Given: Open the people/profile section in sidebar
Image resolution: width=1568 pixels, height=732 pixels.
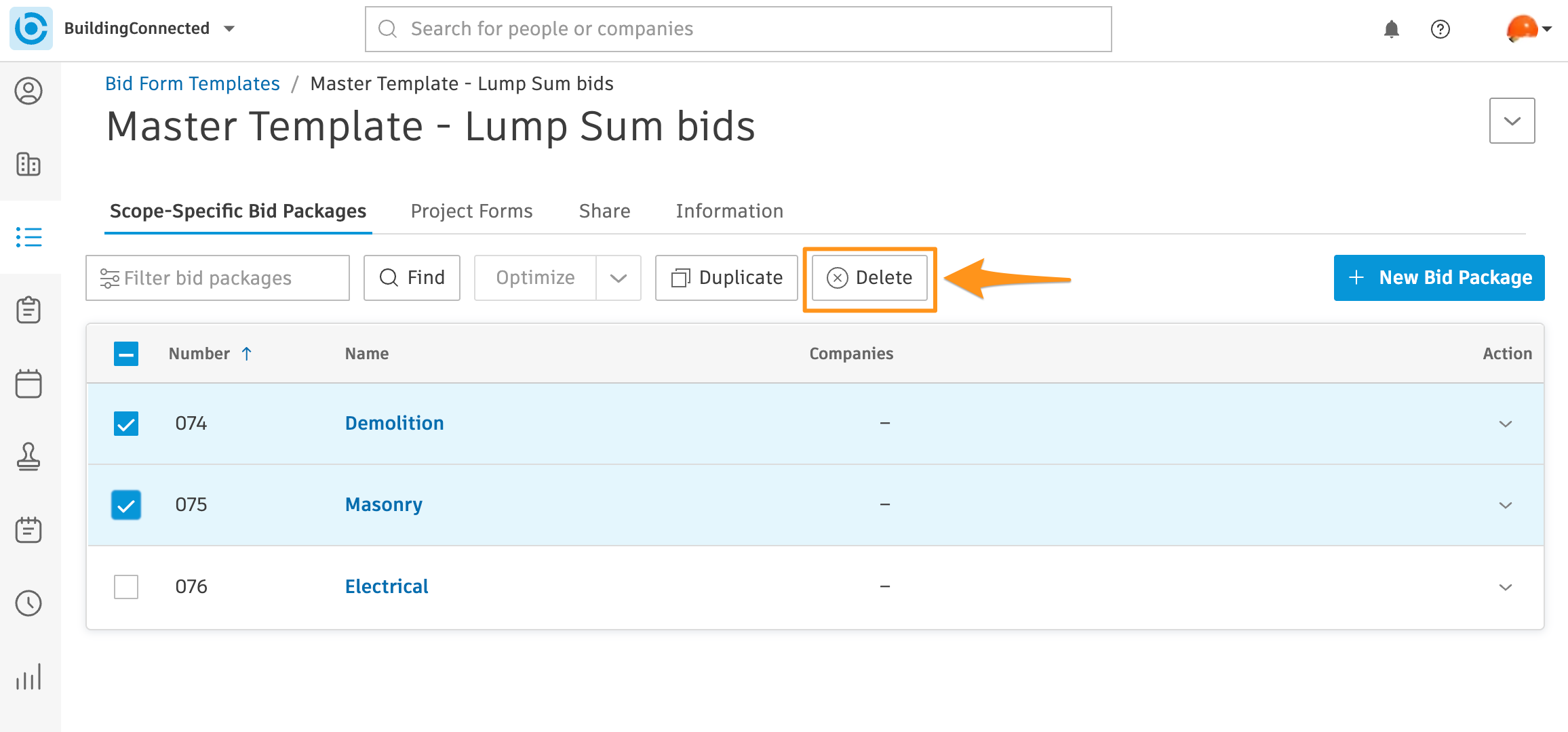Looking at the screenshot, I should click(x=29, y=91).
